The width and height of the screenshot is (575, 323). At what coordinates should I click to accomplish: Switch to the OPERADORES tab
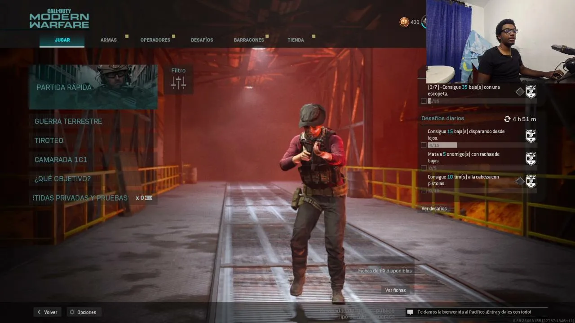tap(155, 40)
